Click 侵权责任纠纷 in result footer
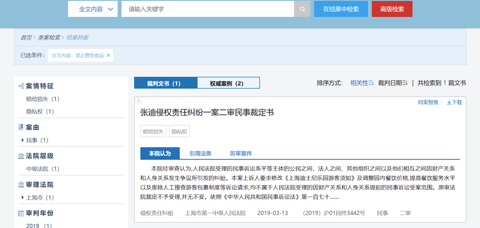Viewport: 480px width, 228px height. tap(157, 213)
